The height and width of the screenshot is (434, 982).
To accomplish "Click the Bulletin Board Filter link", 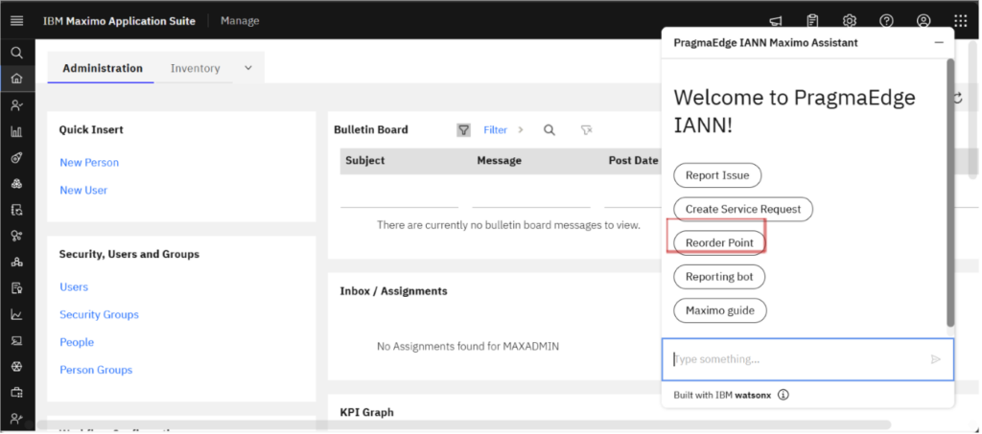I will (x=495, y=130).
